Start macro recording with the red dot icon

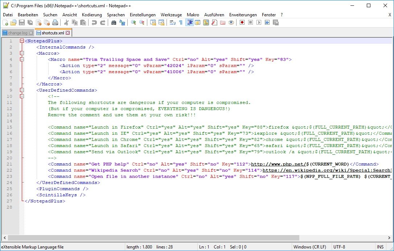click(x=242, y=22)
